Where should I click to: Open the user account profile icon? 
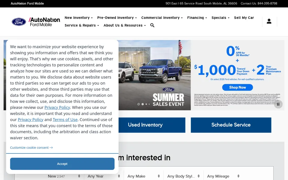[x=269, y=21]
